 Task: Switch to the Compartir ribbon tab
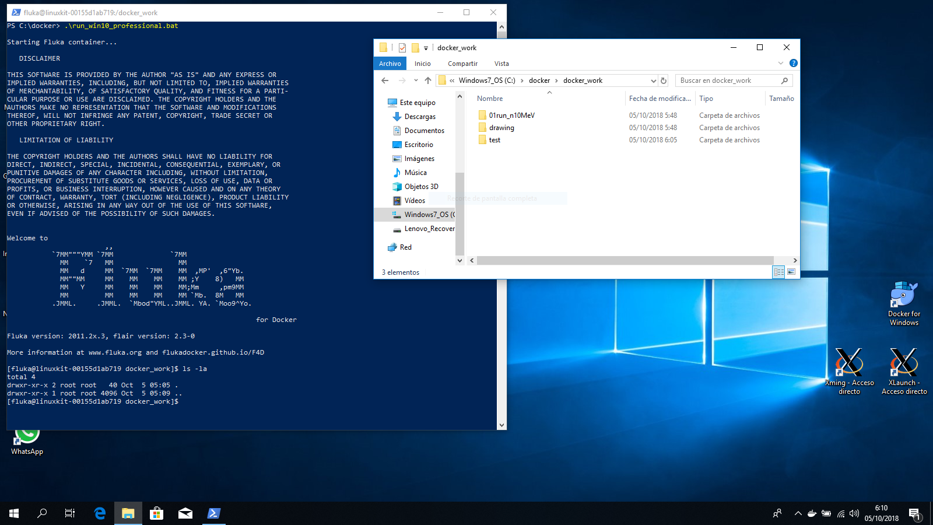click(463, 64)
